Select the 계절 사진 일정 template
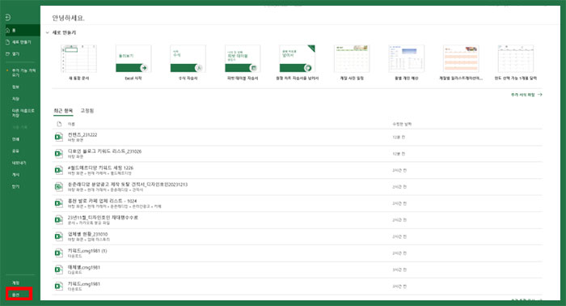Viewport: 566px width, 306px height. pyautogui.click(x=352, y=62)
